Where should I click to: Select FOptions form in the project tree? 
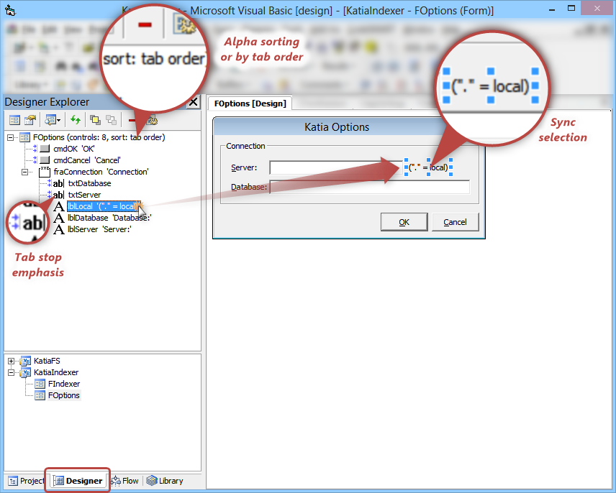64,395
